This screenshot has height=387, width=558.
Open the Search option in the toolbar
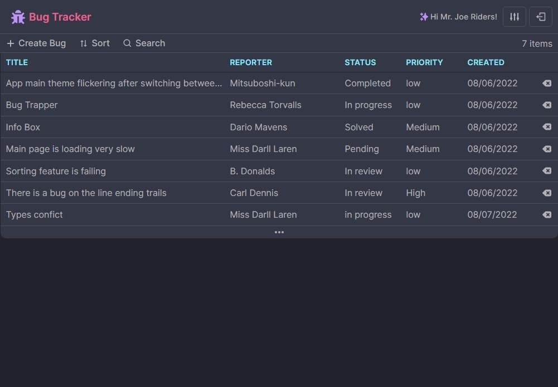(149, 43)
